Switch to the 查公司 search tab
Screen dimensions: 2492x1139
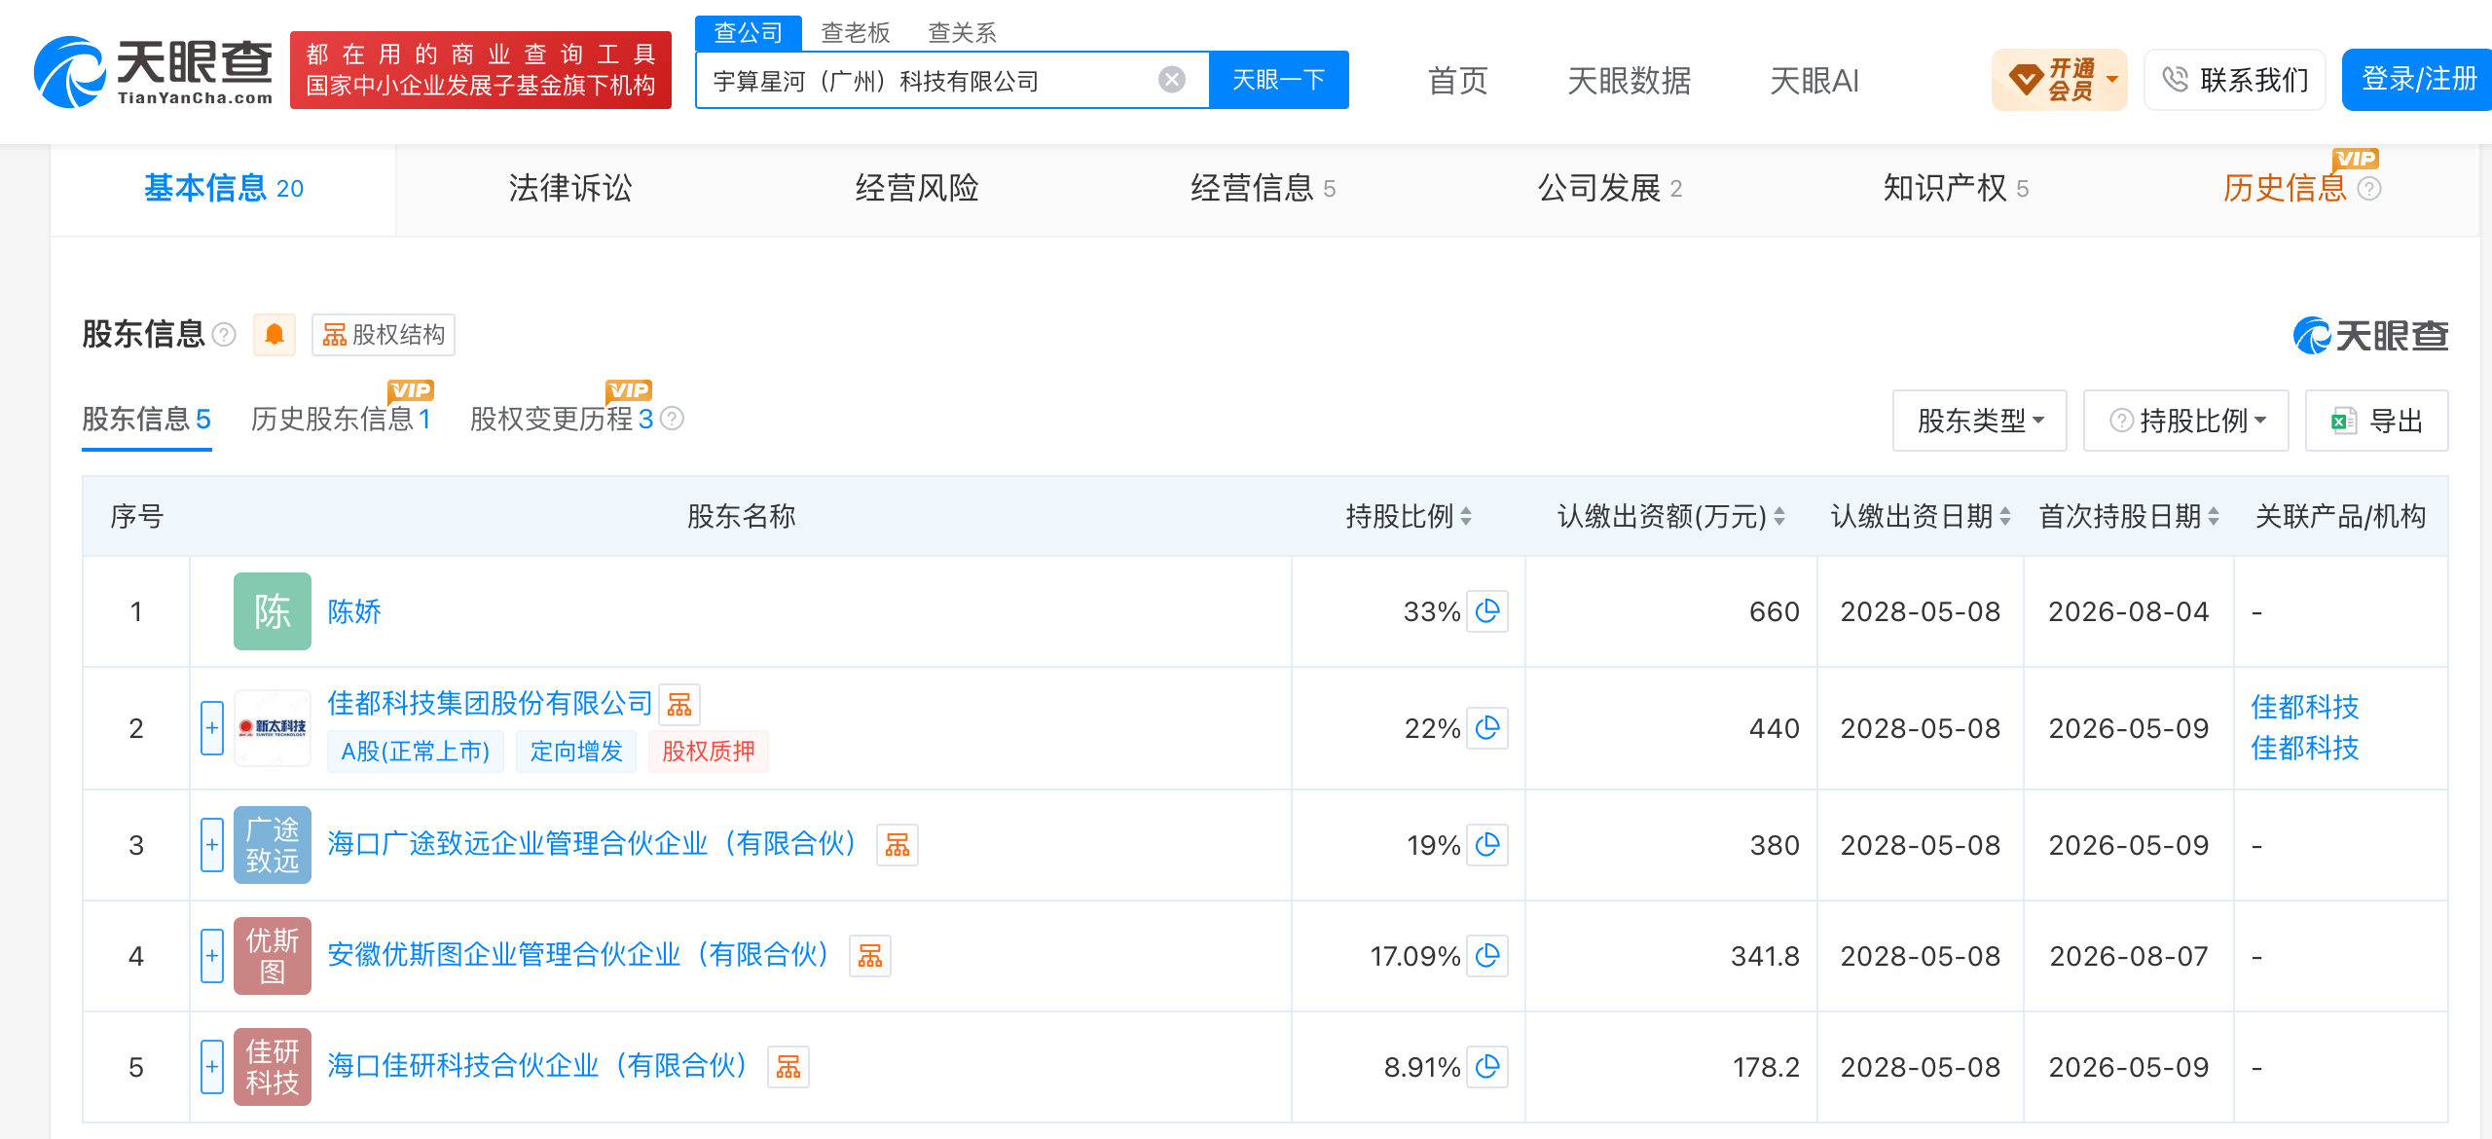click(x=748, y=33)
